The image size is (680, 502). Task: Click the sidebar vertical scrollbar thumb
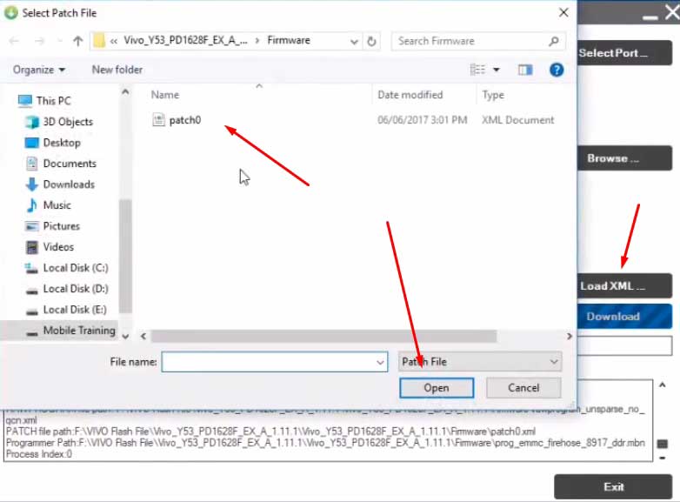[x=125, y=256]
